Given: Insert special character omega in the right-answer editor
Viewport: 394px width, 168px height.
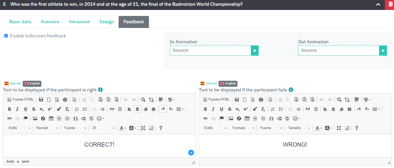Looking at the screenshot, I should [x=75, y=119].
